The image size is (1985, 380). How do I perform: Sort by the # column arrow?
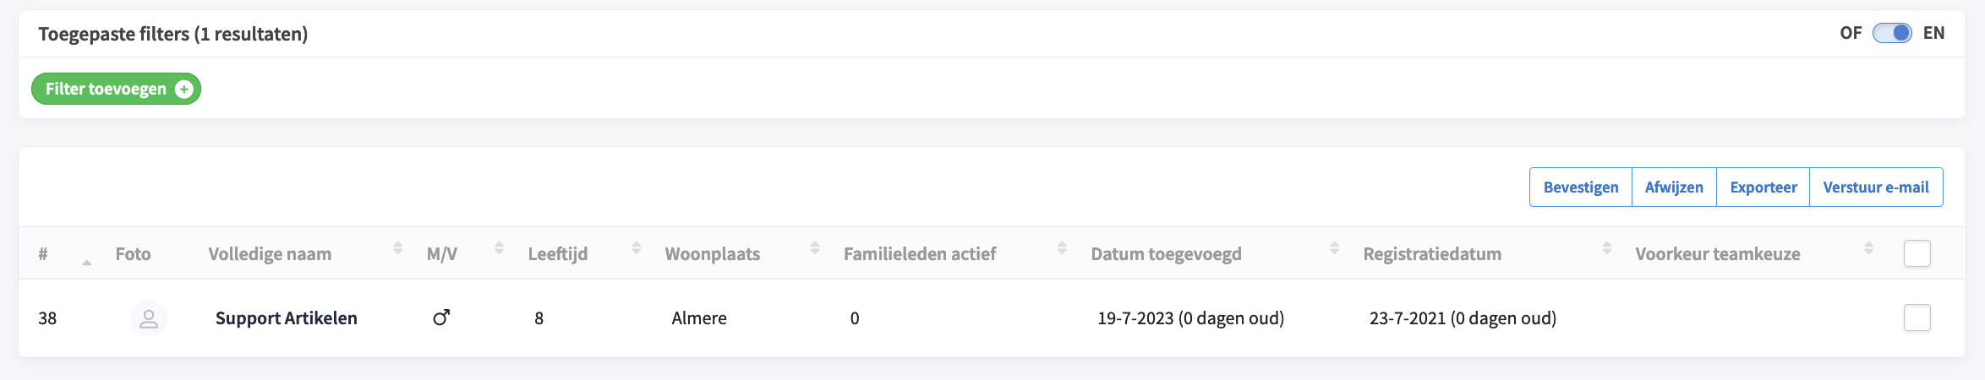tap(86, 262)
